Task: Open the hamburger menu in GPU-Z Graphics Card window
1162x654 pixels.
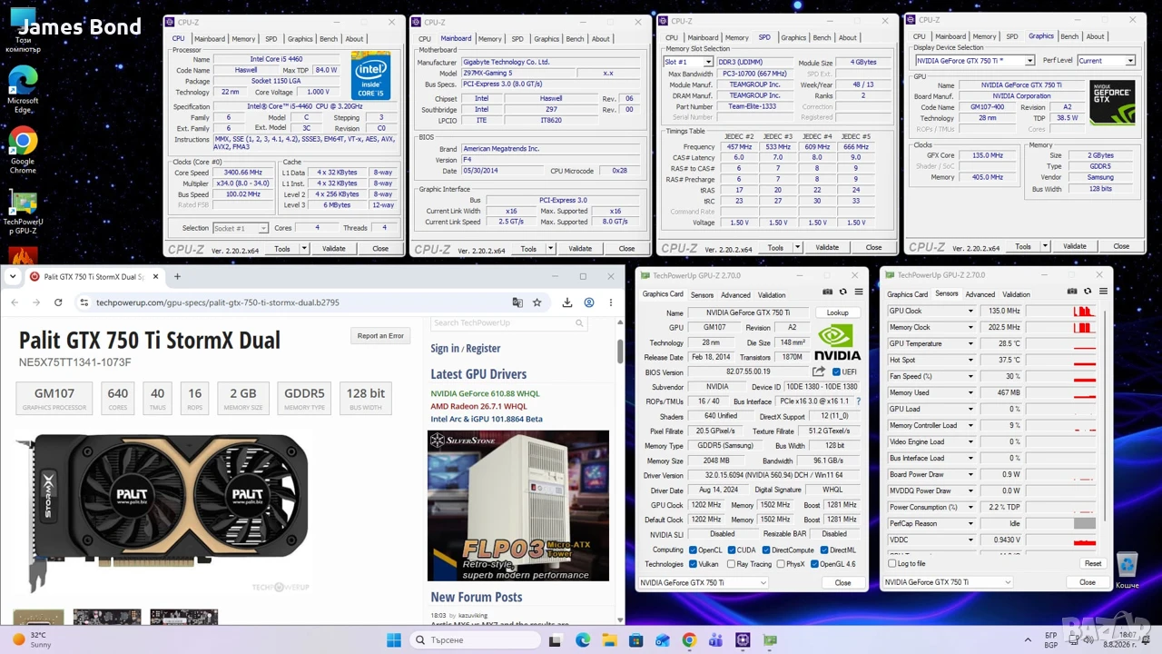Action: click(857, 292)
